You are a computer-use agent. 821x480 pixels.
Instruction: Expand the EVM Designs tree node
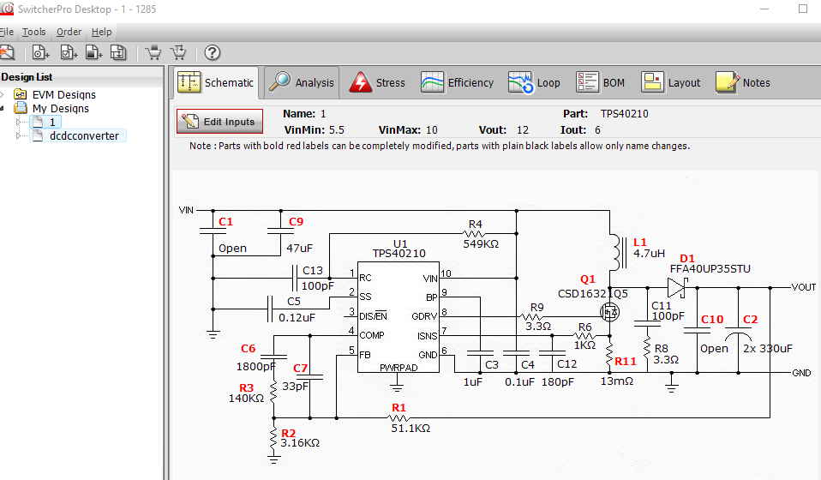pos(3,94)
